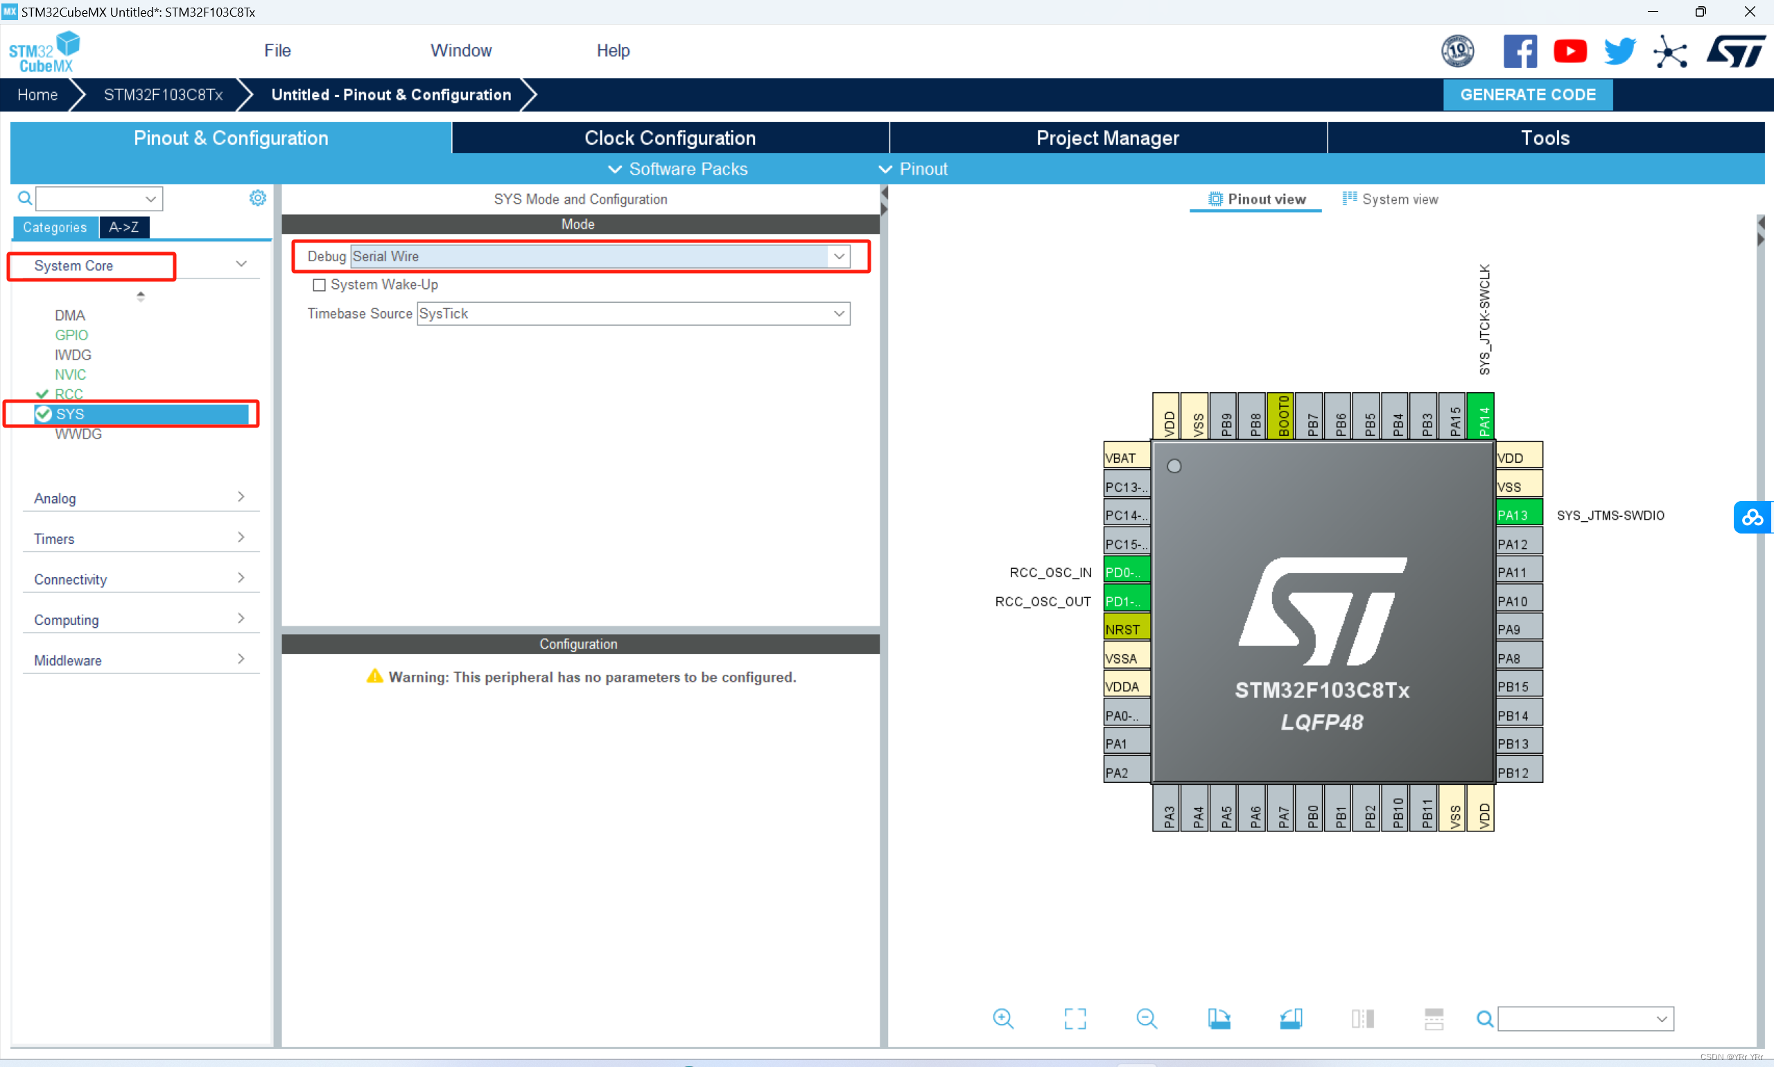
Task: Select the WWDG peripheral
Action: coord(78,434)
